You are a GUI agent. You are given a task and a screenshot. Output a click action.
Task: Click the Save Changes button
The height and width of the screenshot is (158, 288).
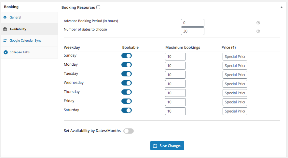coord(167,146)
